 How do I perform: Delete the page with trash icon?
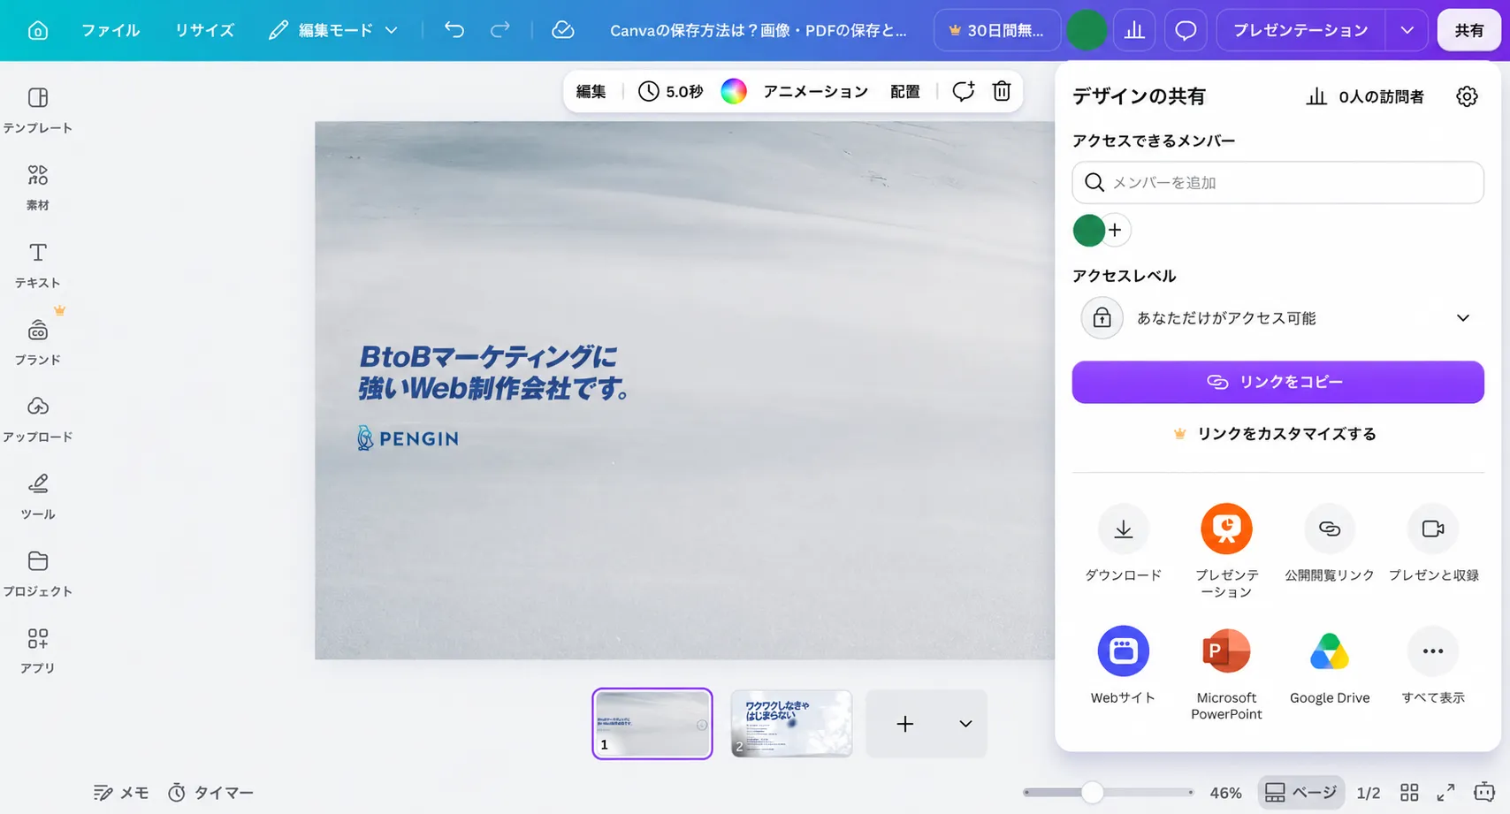click(1002, 91)
